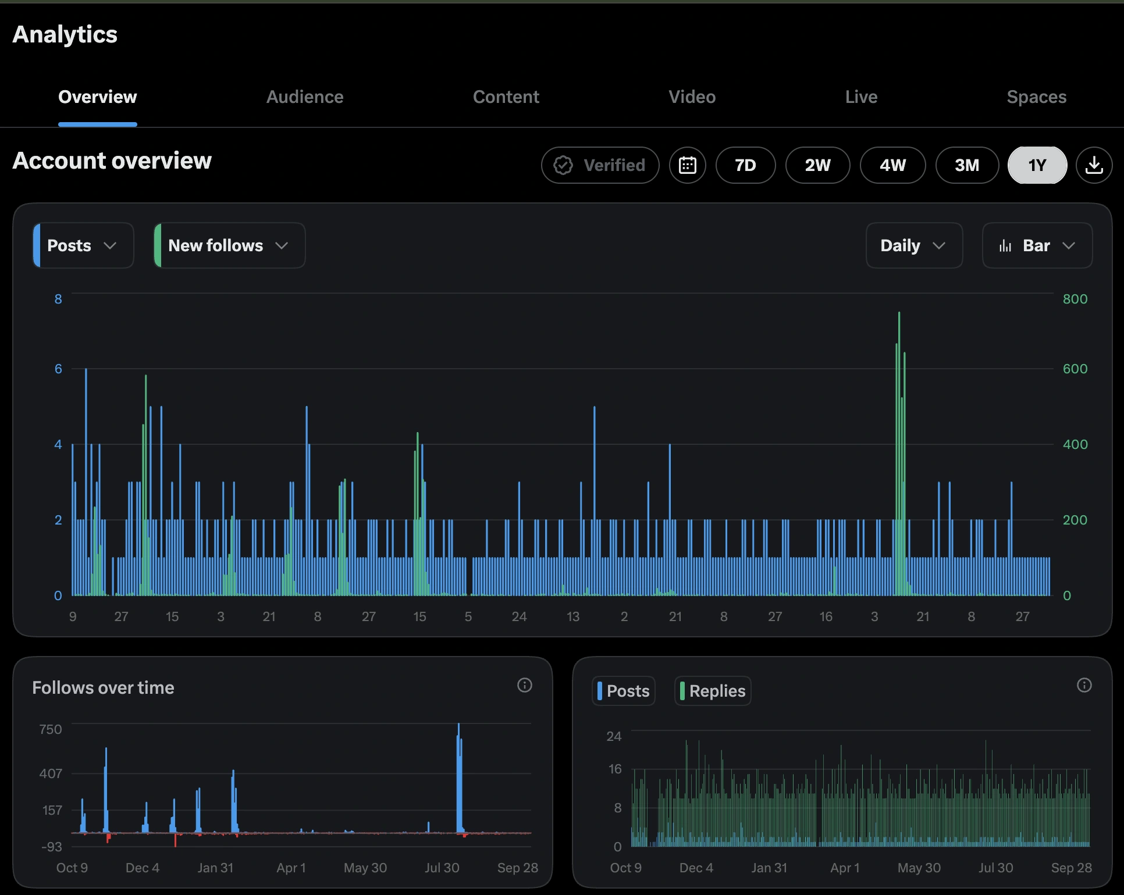Open the Daily granularity dropdown
This screenshot has height=895, width=1124.
[914, 245]
